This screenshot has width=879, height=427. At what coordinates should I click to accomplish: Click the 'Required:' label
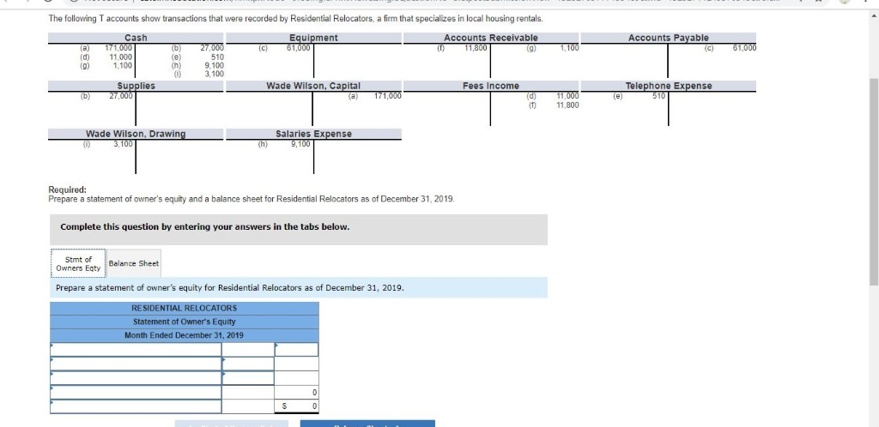coord(67,190)
